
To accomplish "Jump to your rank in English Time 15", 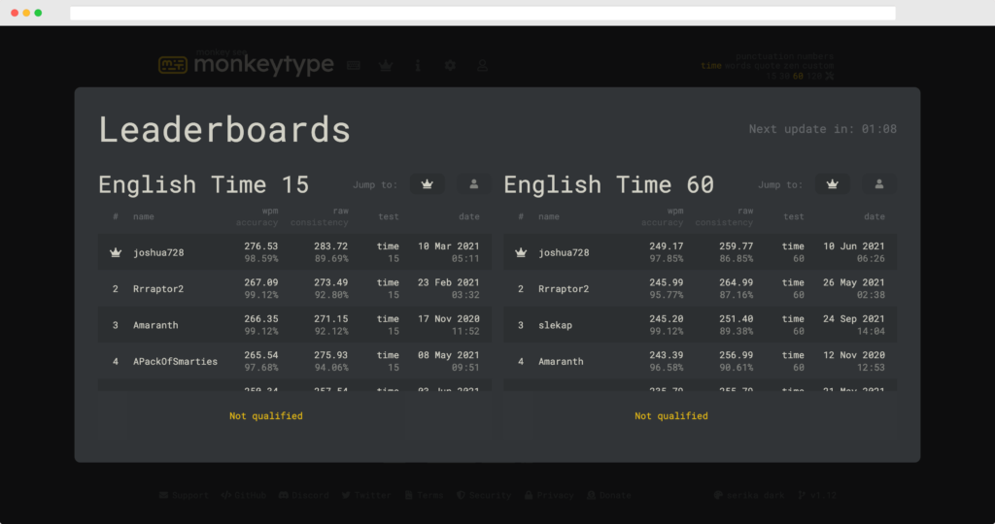I will (x=473, y=184).
